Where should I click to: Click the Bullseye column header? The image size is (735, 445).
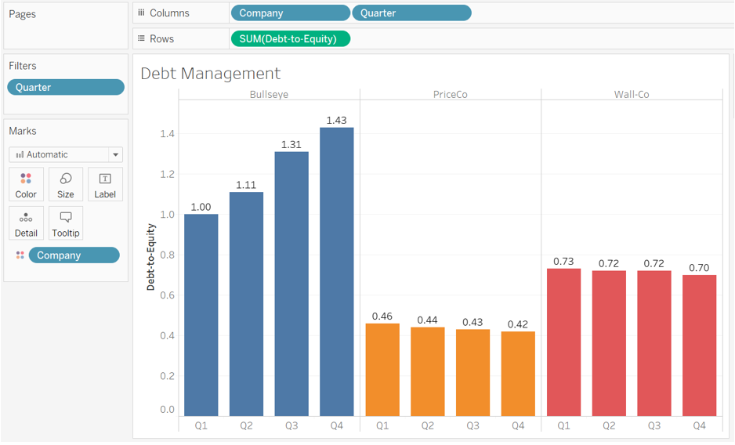coord(269,94)
